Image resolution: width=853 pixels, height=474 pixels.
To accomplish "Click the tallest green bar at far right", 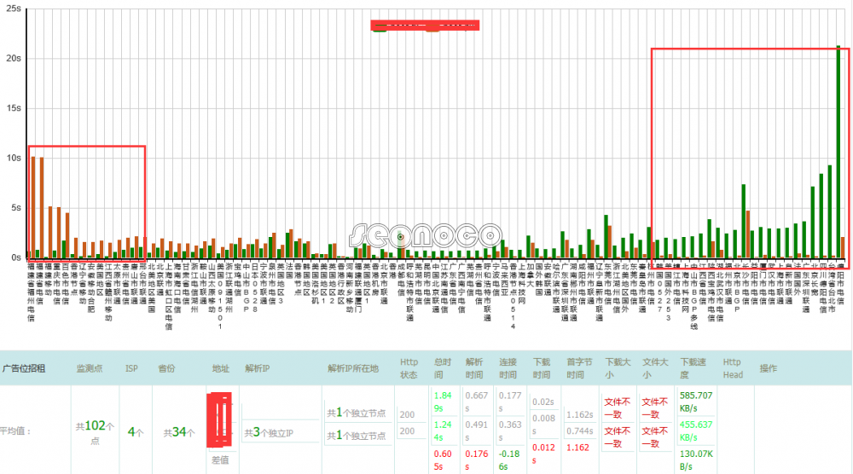I will click(x=838, y=153).
